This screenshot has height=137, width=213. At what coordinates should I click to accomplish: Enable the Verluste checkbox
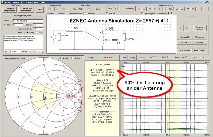tap(107, 14)
